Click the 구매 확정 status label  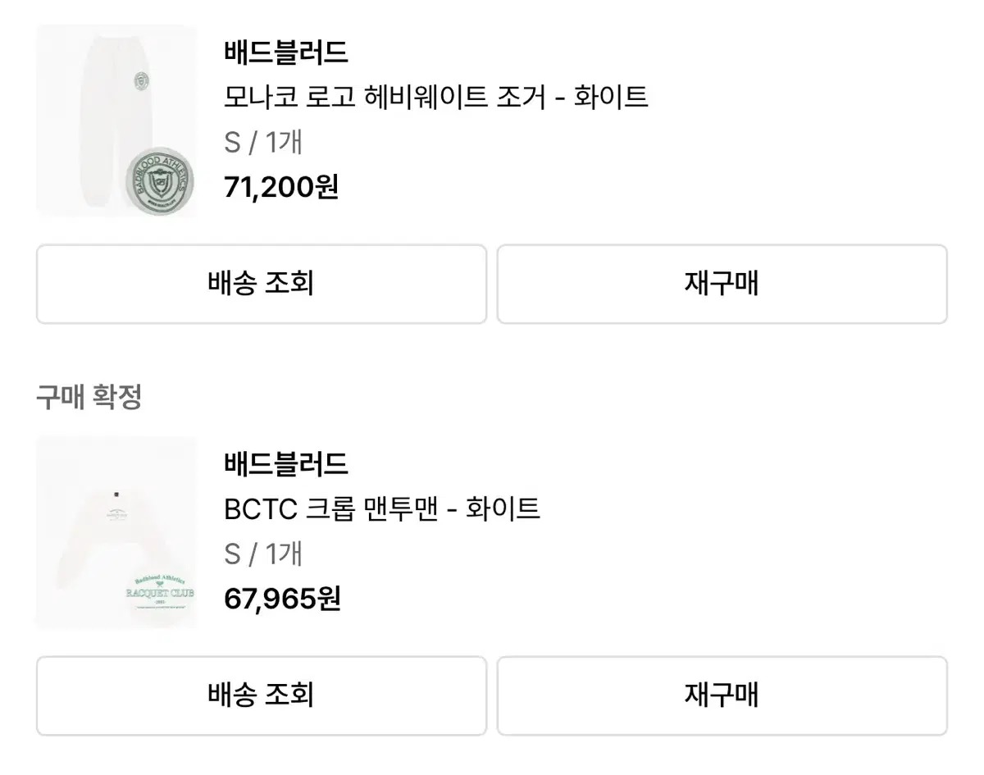click(x=89, y=398)
